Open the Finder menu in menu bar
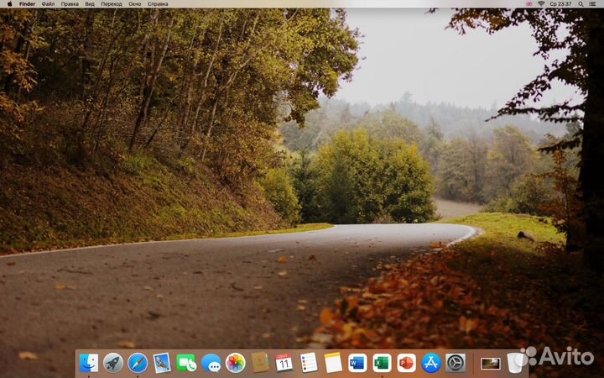604x378 pixels. pyautogui.click(x=28, y=4)
